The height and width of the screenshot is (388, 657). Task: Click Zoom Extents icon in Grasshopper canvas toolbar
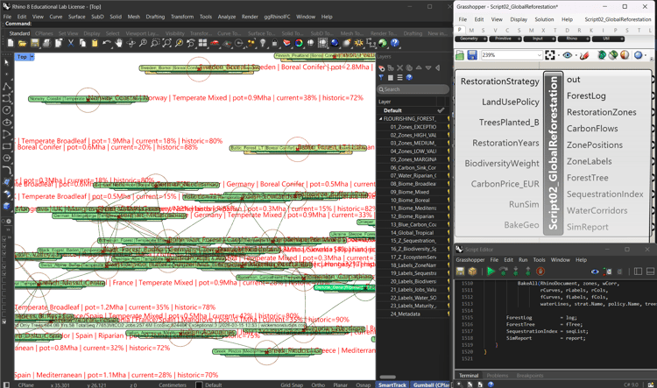click(550, 55)
